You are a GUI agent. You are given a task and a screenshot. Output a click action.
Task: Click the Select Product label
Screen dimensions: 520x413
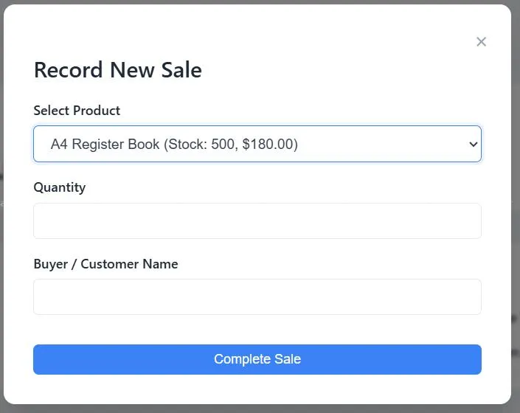point(77,111)
